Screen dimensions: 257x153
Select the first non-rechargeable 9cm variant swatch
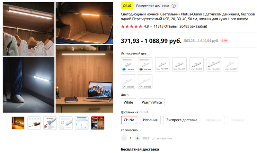pyautogui.click(x=128, y=64)
